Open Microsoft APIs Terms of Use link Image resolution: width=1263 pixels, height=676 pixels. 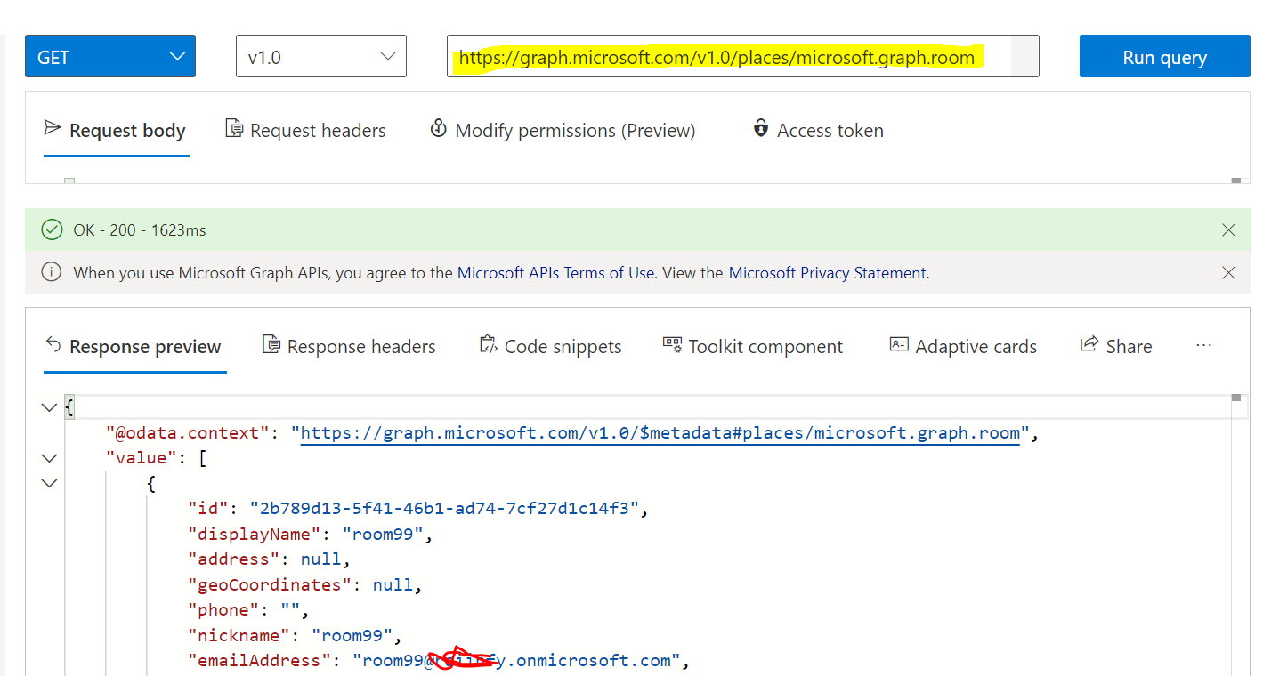click(x=556, y=273)
